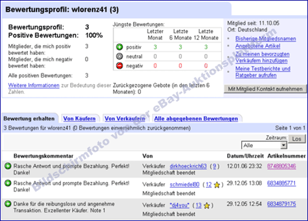The height and width of the screenshot is (221, 308).
Task: Select the Bewertung erhalten tab
Action: (x=29, y=119)
